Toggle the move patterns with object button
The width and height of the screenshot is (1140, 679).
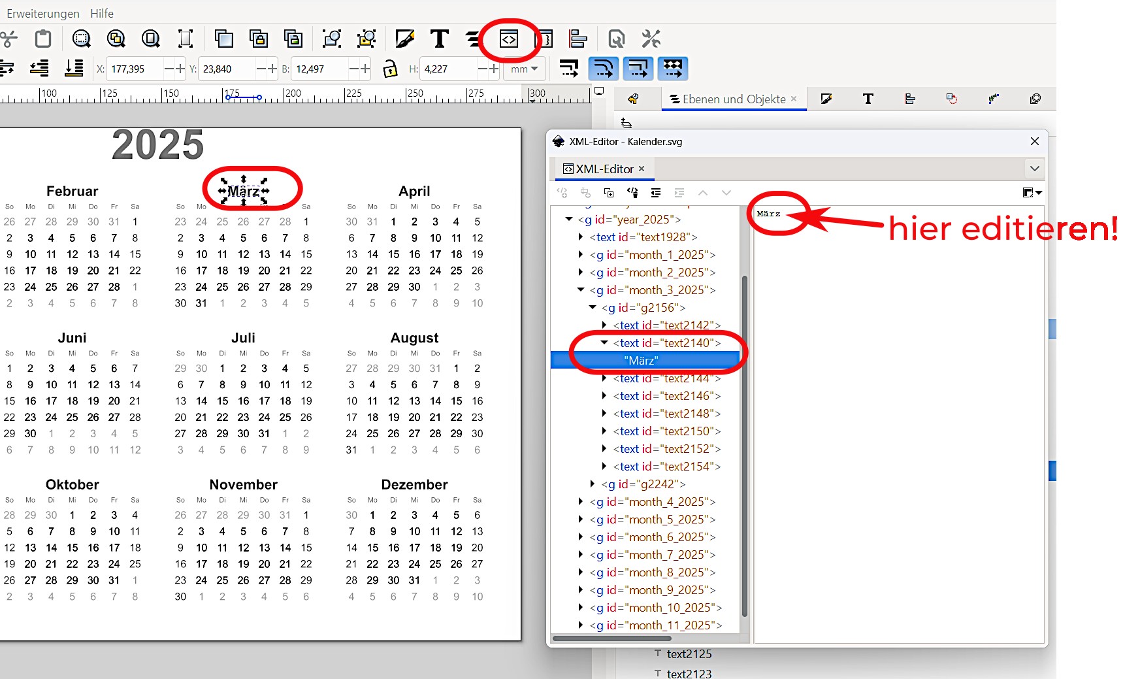tap(673, 69)
